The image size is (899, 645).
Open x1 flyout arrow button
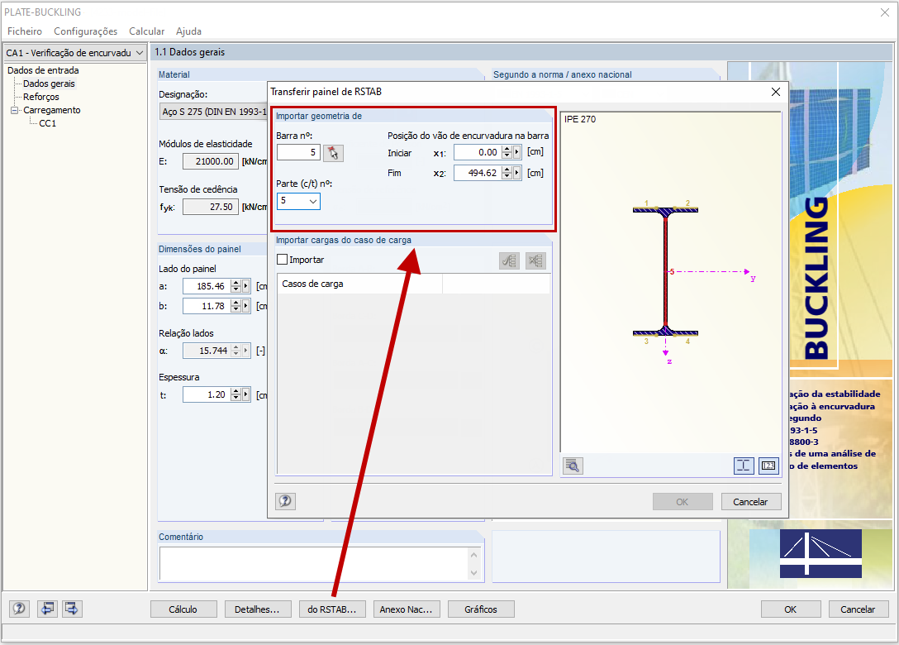pyautogui.click(x=517, y=152)
